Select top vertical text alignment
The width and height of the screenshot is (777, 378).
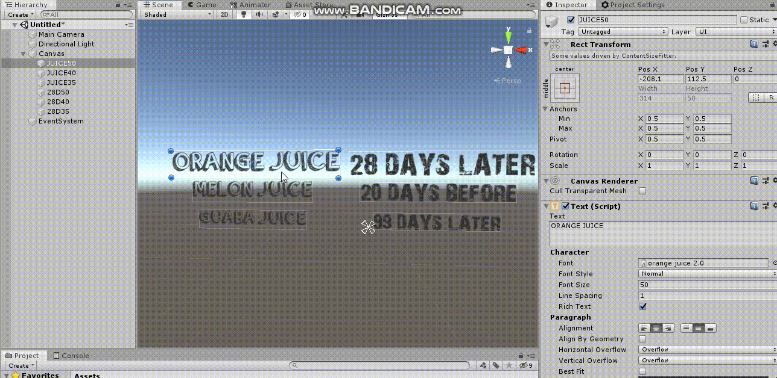point(687,328)
